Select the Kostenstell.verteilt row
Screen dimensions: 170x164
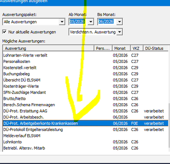coord(85,68)
